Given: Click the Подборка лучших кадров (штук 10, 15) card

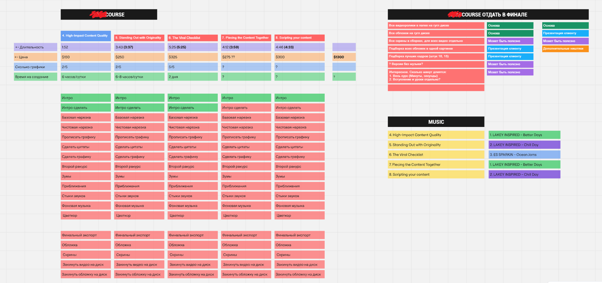Looking at the screenshot, I should pyautogui.click(x=436, y=57).
